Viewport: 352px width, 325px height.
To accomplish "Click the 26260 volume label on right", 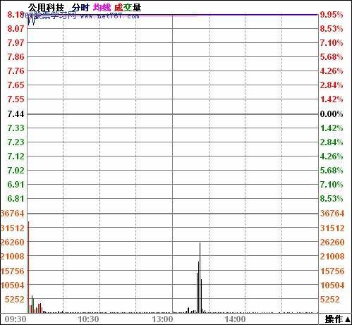I will 332,242.
